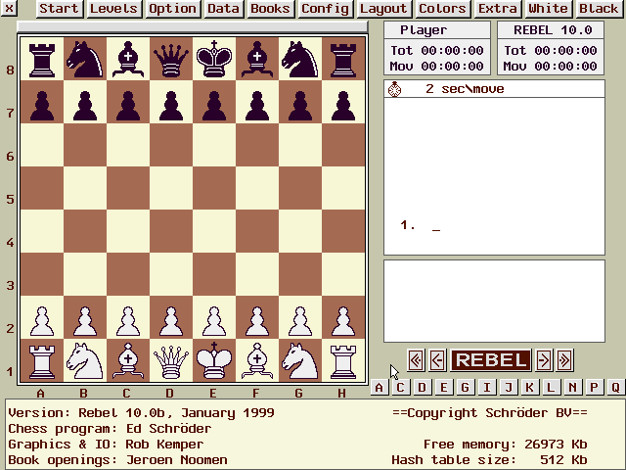This screenshot has height=470, width=626.
Task: Open the Option menu
Action: click(172, 9)
